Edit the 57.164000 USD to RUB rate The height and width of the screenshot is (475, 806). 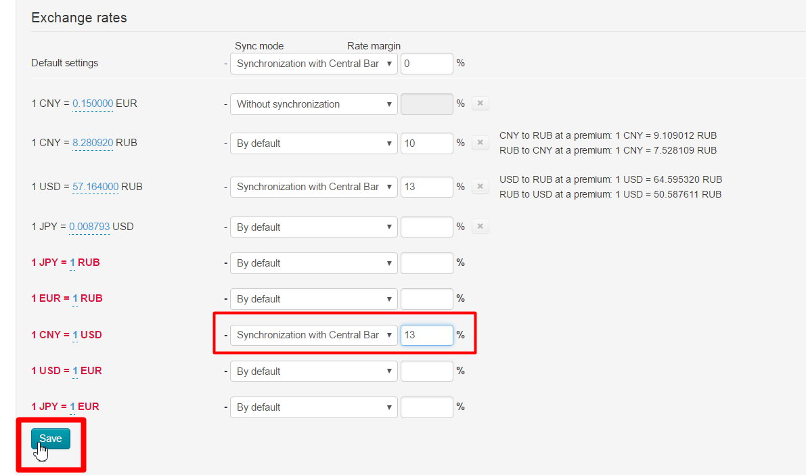(x=95, y=187)
